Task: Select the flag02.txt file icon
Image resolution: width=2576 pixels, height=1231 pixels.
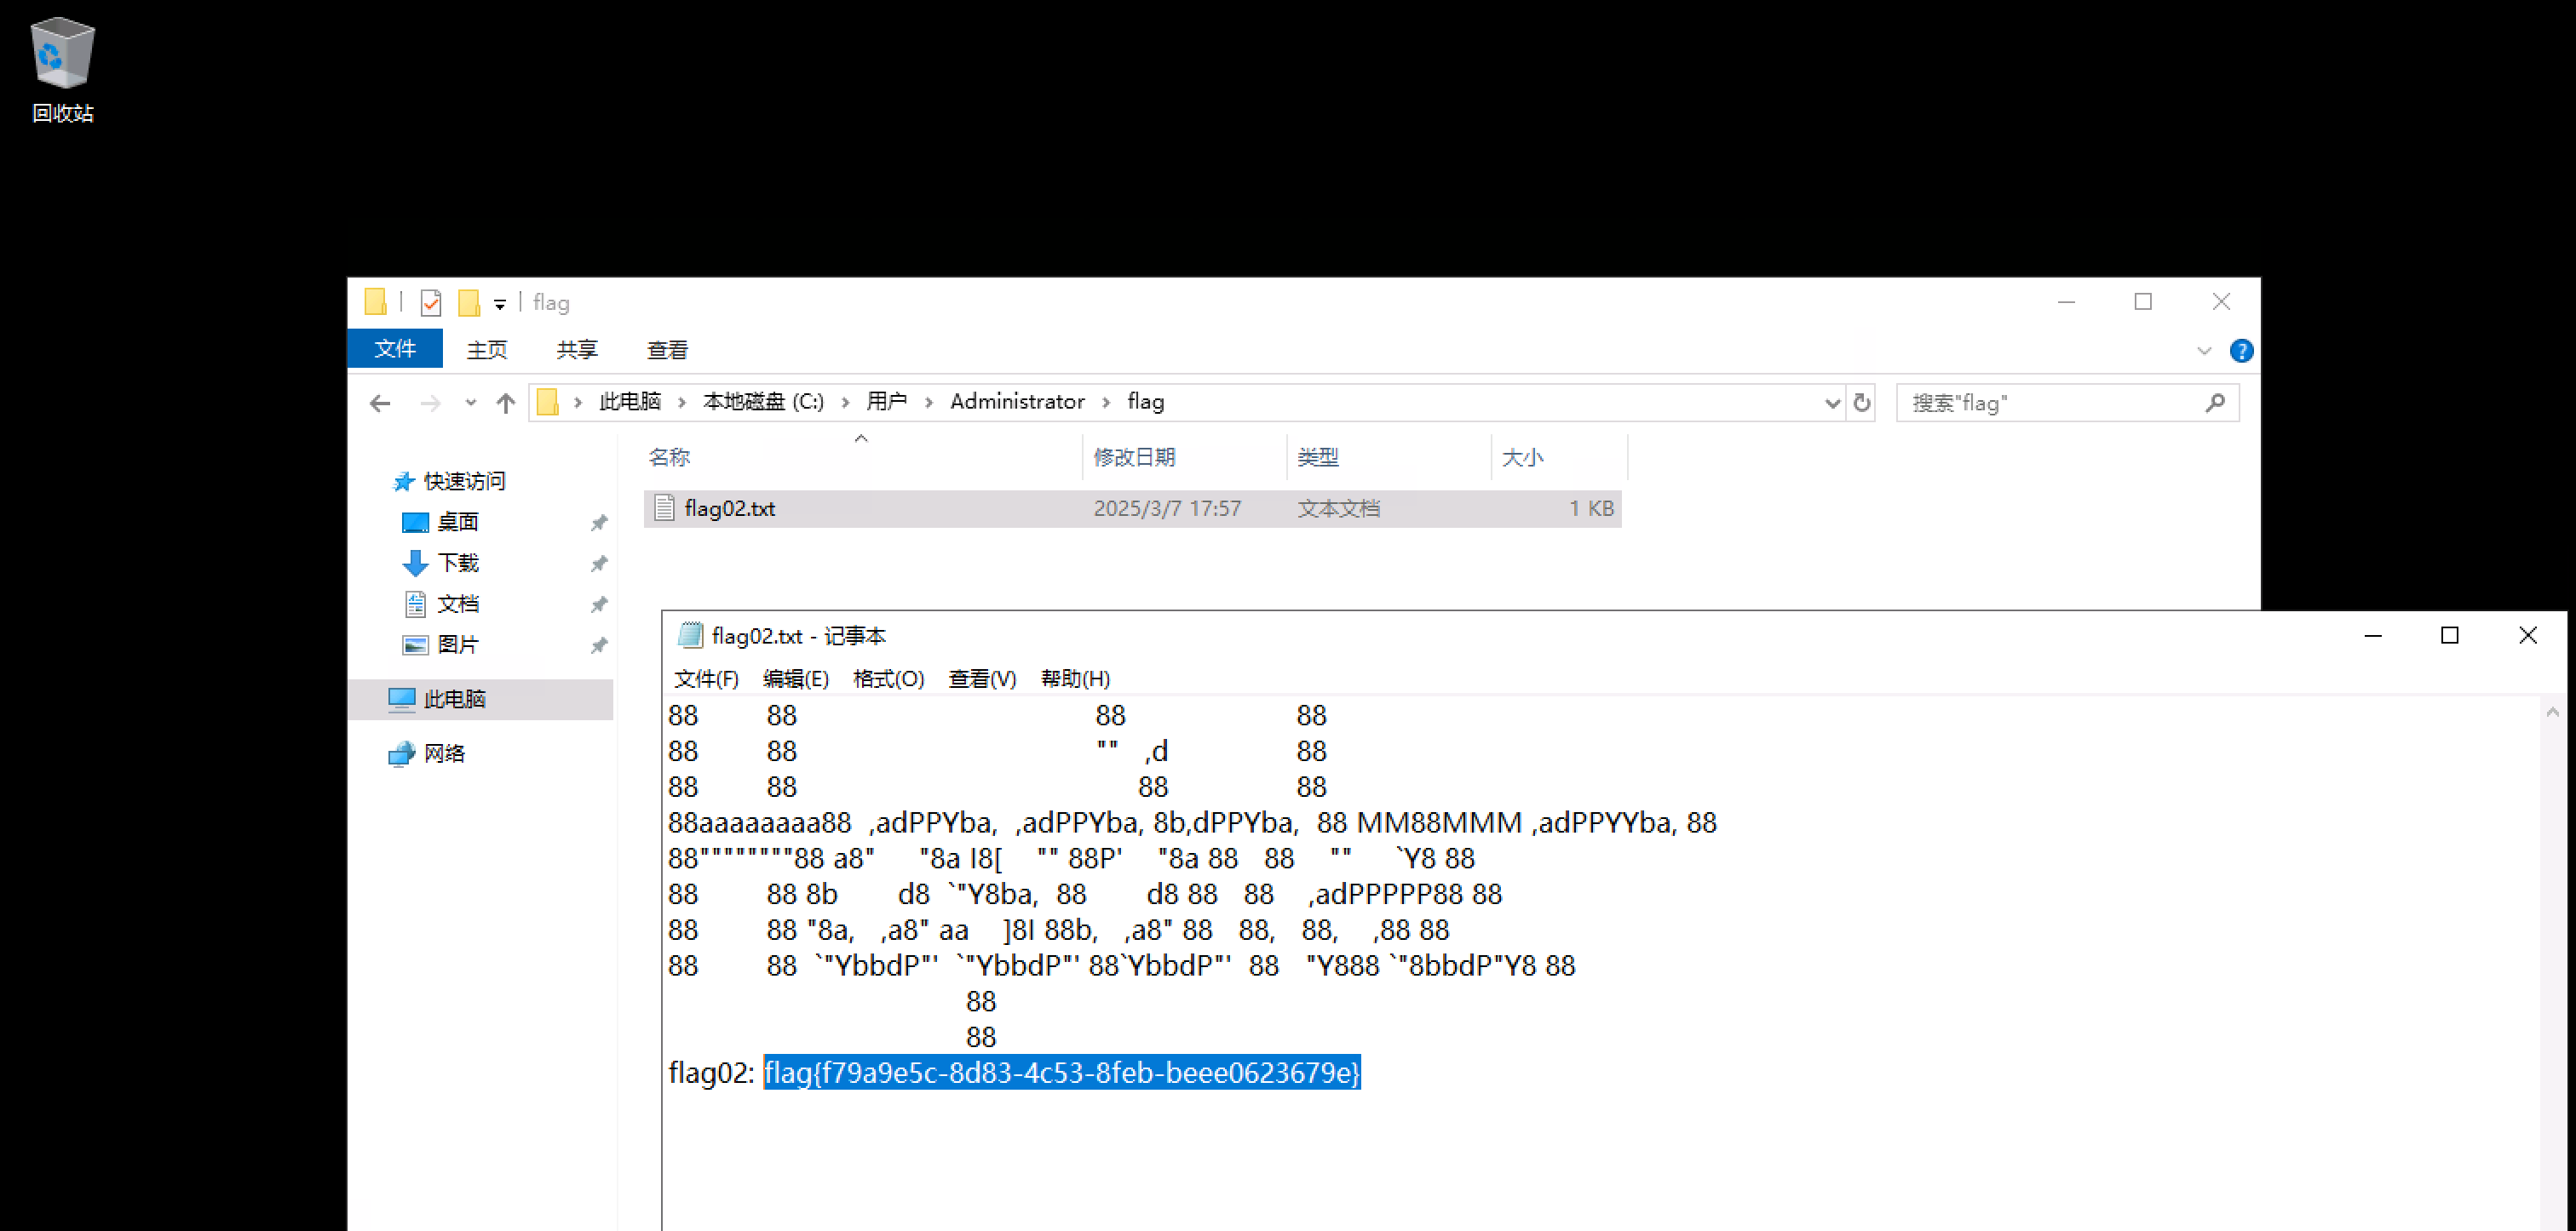Action: (664, 507)
